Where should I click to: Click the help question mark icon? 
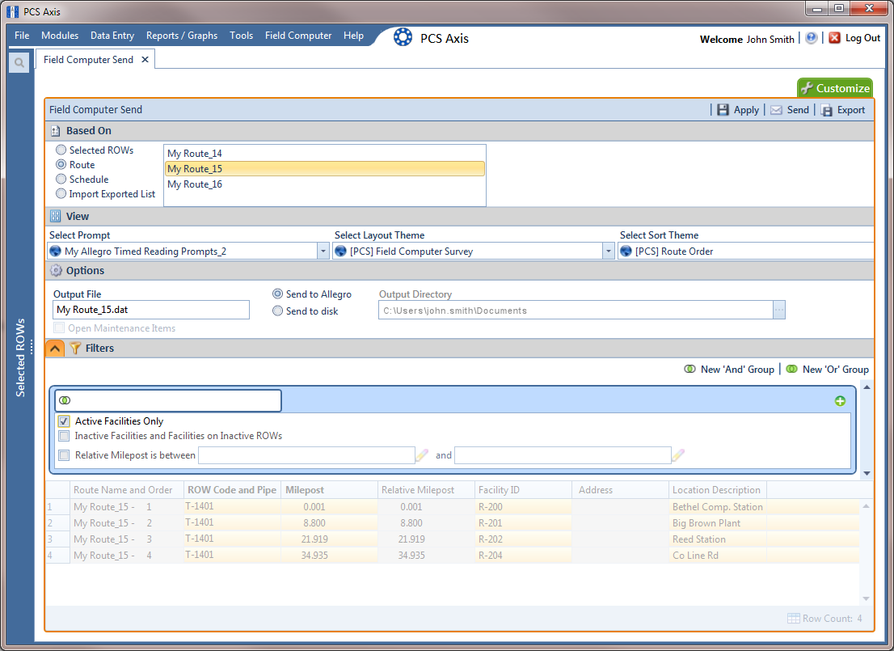(x=811, y=38)
